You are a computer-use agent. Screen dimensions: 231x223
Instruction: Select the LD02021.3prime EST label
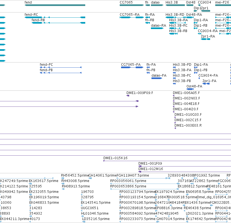tap(200, 214)
